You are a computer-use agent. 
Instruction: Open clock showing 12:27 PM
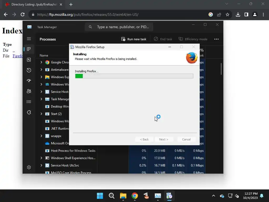tap(250, 196)
